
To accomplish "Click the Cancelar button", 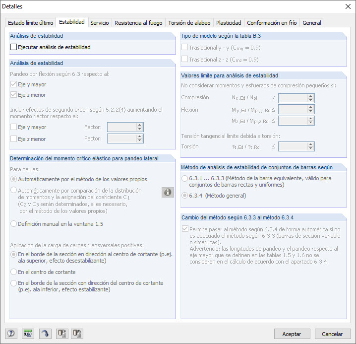I will tap(332, 334).
